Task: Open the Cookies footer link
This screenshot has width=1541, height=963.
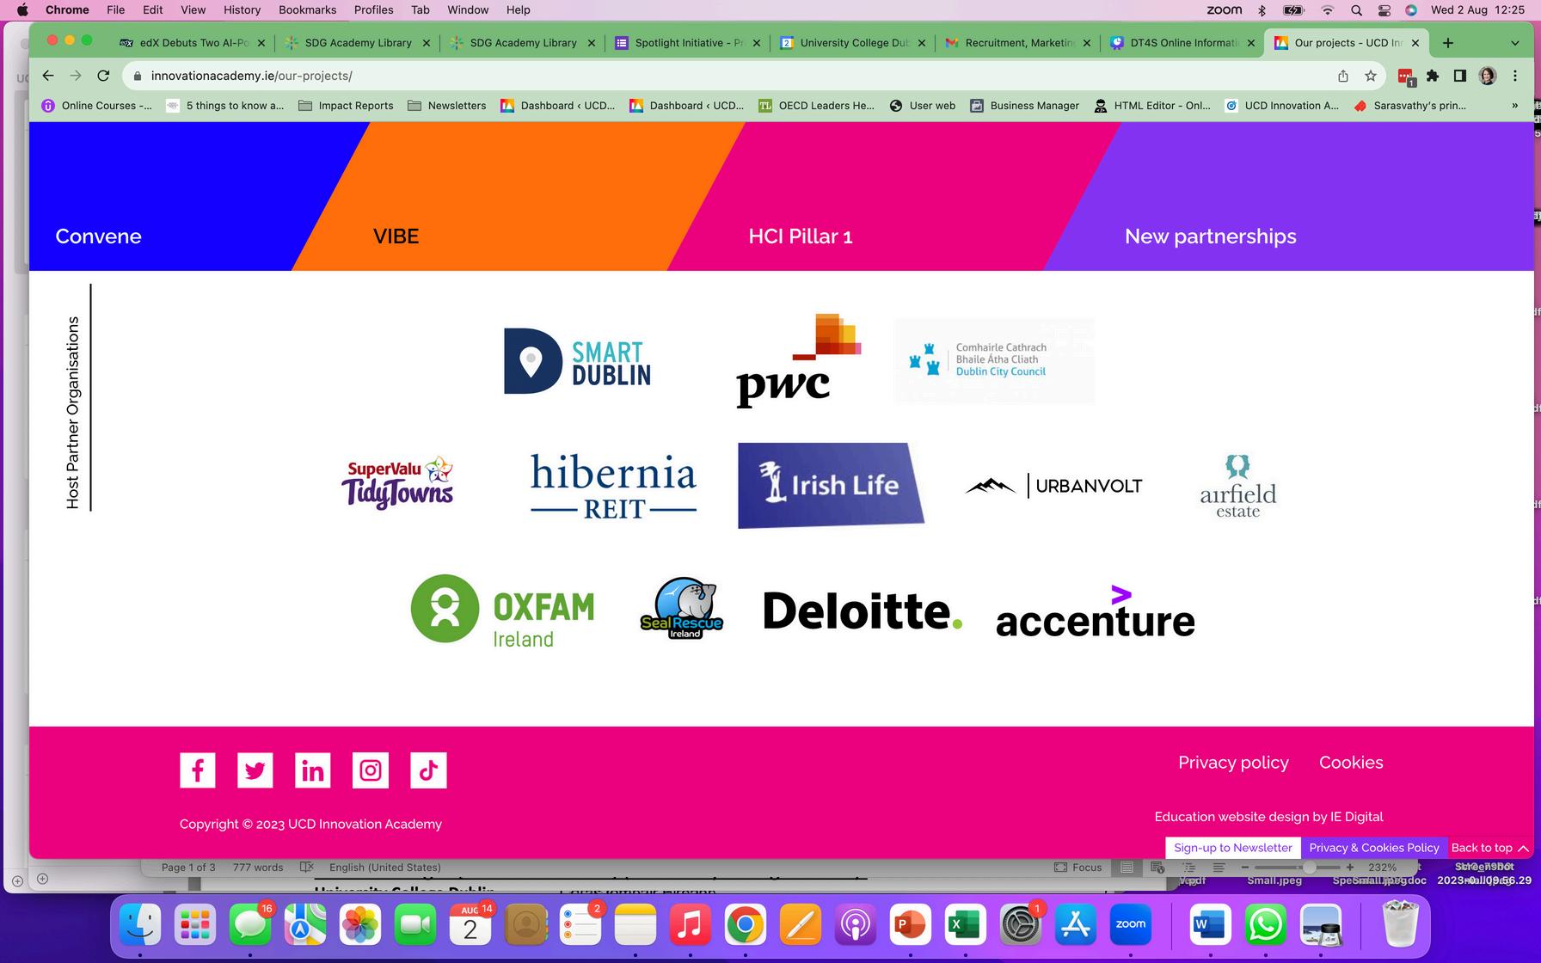Action: (x=1351, y=763)
